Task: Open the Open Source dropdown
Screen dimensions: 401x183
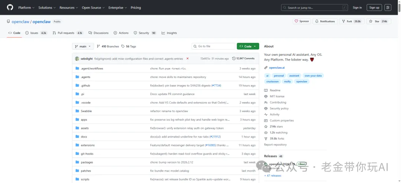Action: tap(93, 8)
